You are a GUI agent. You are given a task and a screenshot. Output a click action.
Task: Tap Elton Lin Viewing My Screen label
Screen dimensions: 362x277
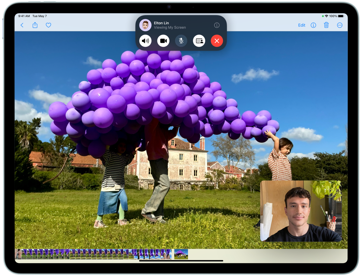click(170, 25)
